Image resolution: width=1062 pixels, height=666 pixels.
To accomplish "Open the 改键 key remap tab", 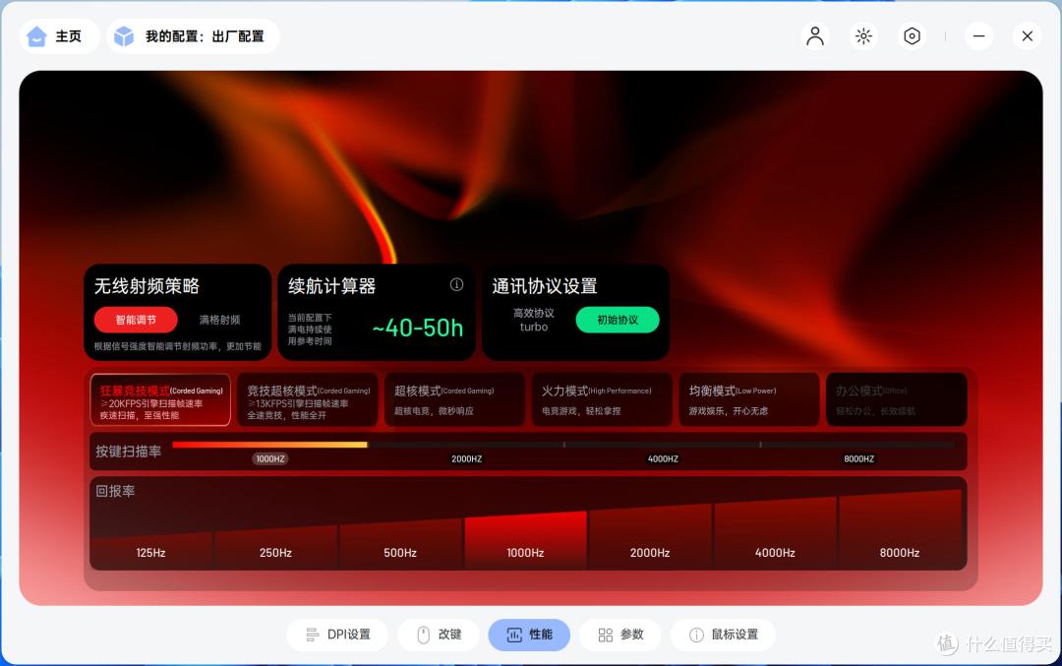I will pyautogui.click(x=439, y=635).
